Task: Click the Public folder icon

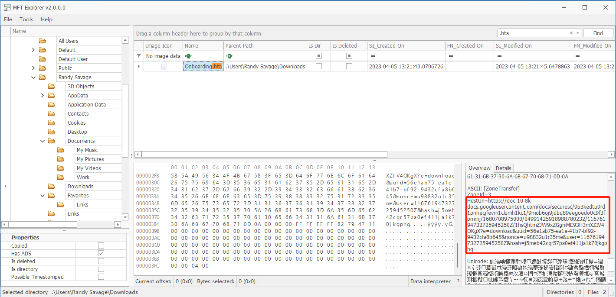Action: coord(42,68)
